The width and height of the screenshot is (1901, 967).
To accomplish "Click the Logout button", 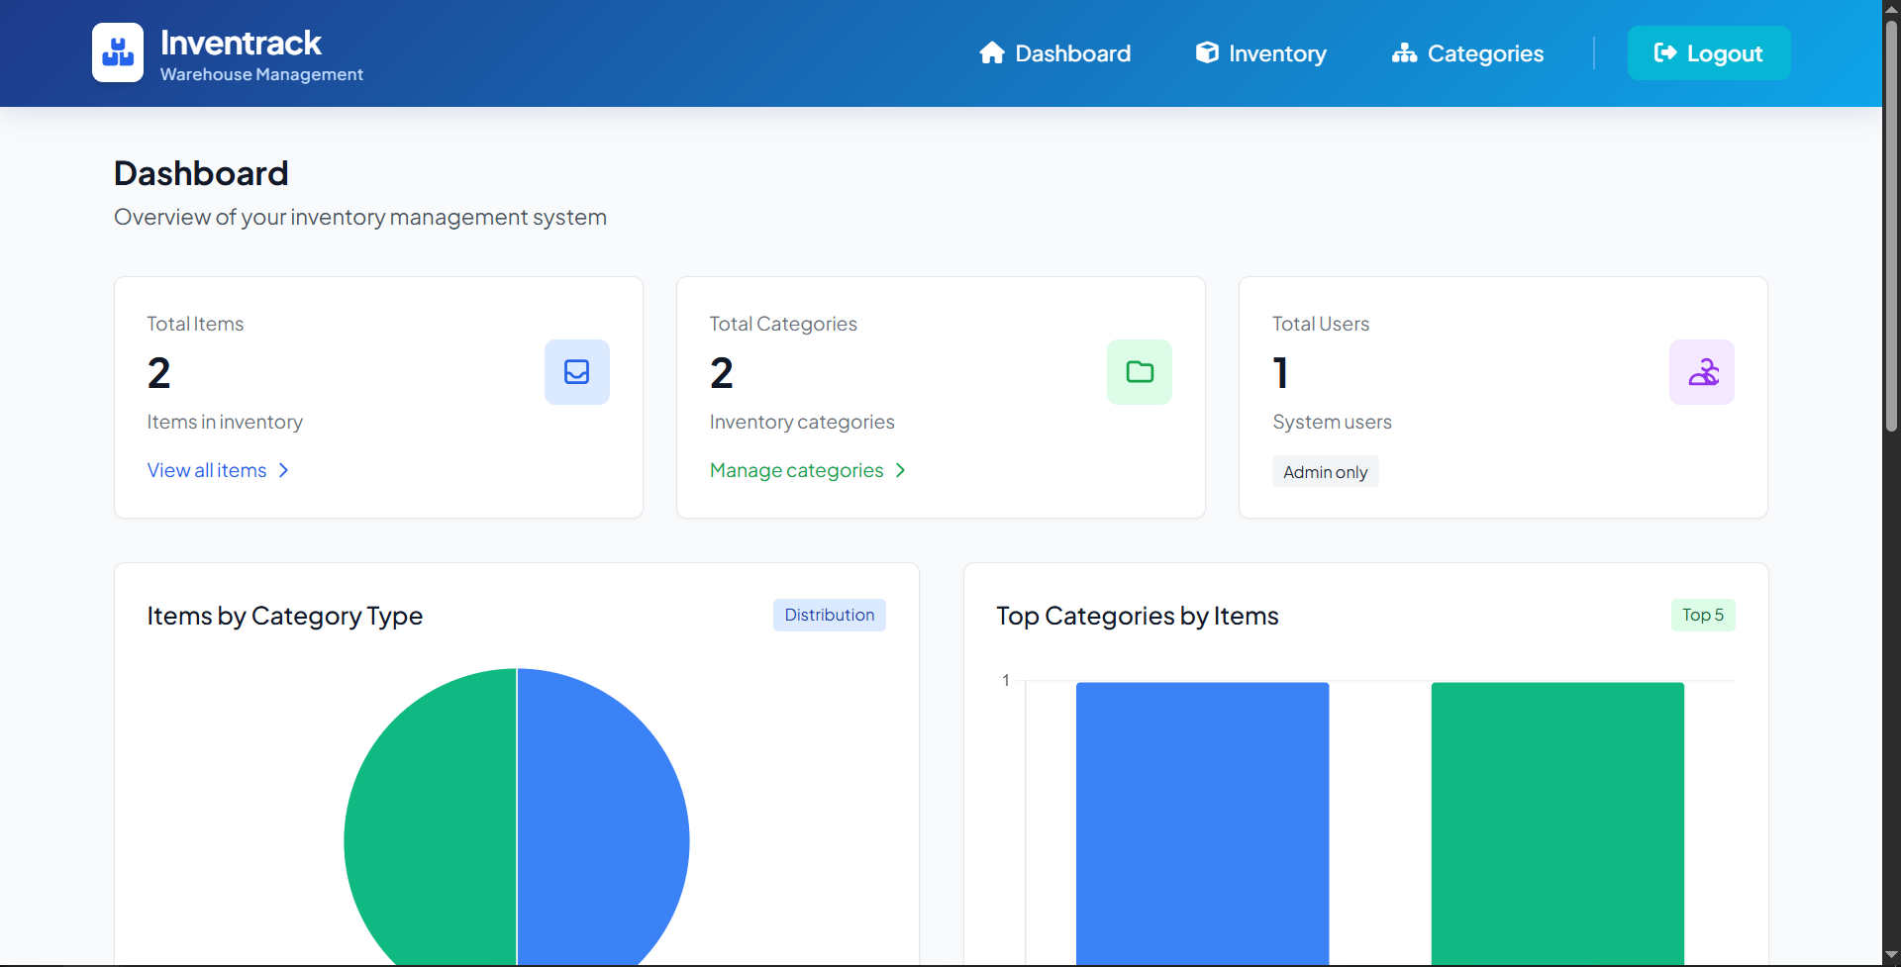I will (1709, 53).
